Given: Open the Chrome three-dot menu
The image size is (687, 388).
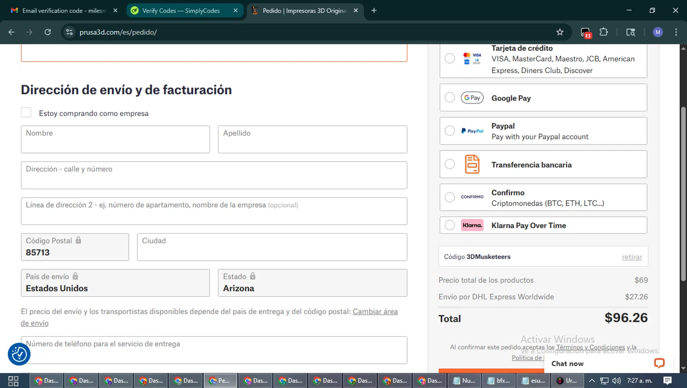Looking at the screenshot, I should pos(676,32).
